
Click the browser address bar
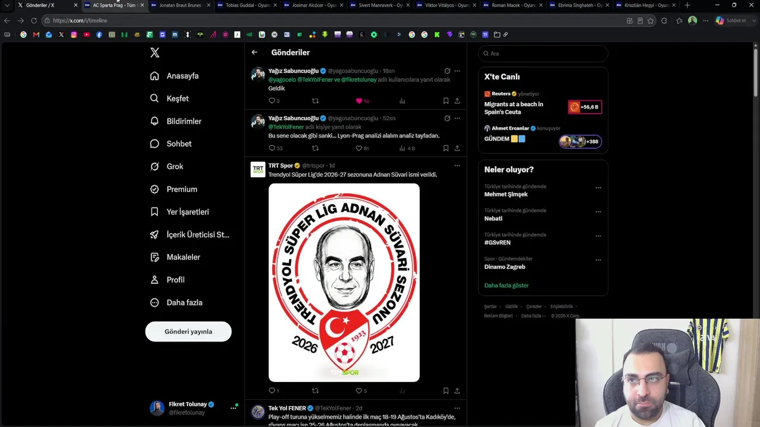pos(335,21)
